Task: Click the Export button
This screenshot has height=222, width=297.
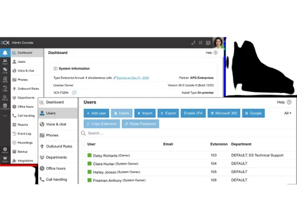Action: pyautogui.click(x=168, y=113)
